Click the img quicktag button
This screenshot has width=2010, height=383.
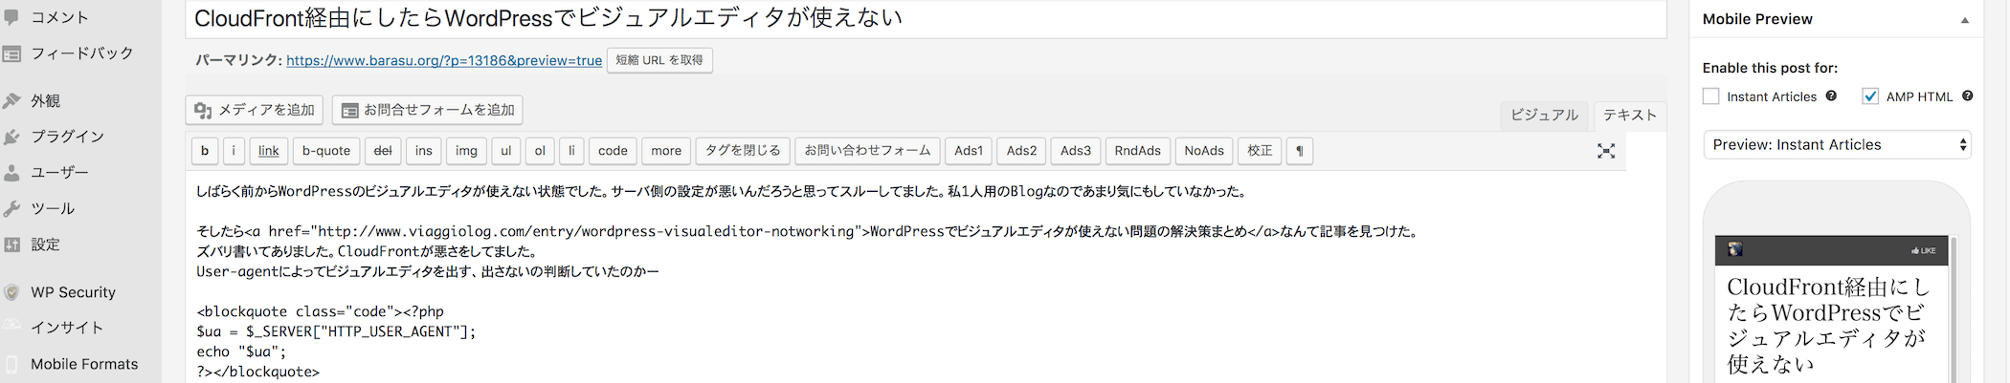(466, 151)
